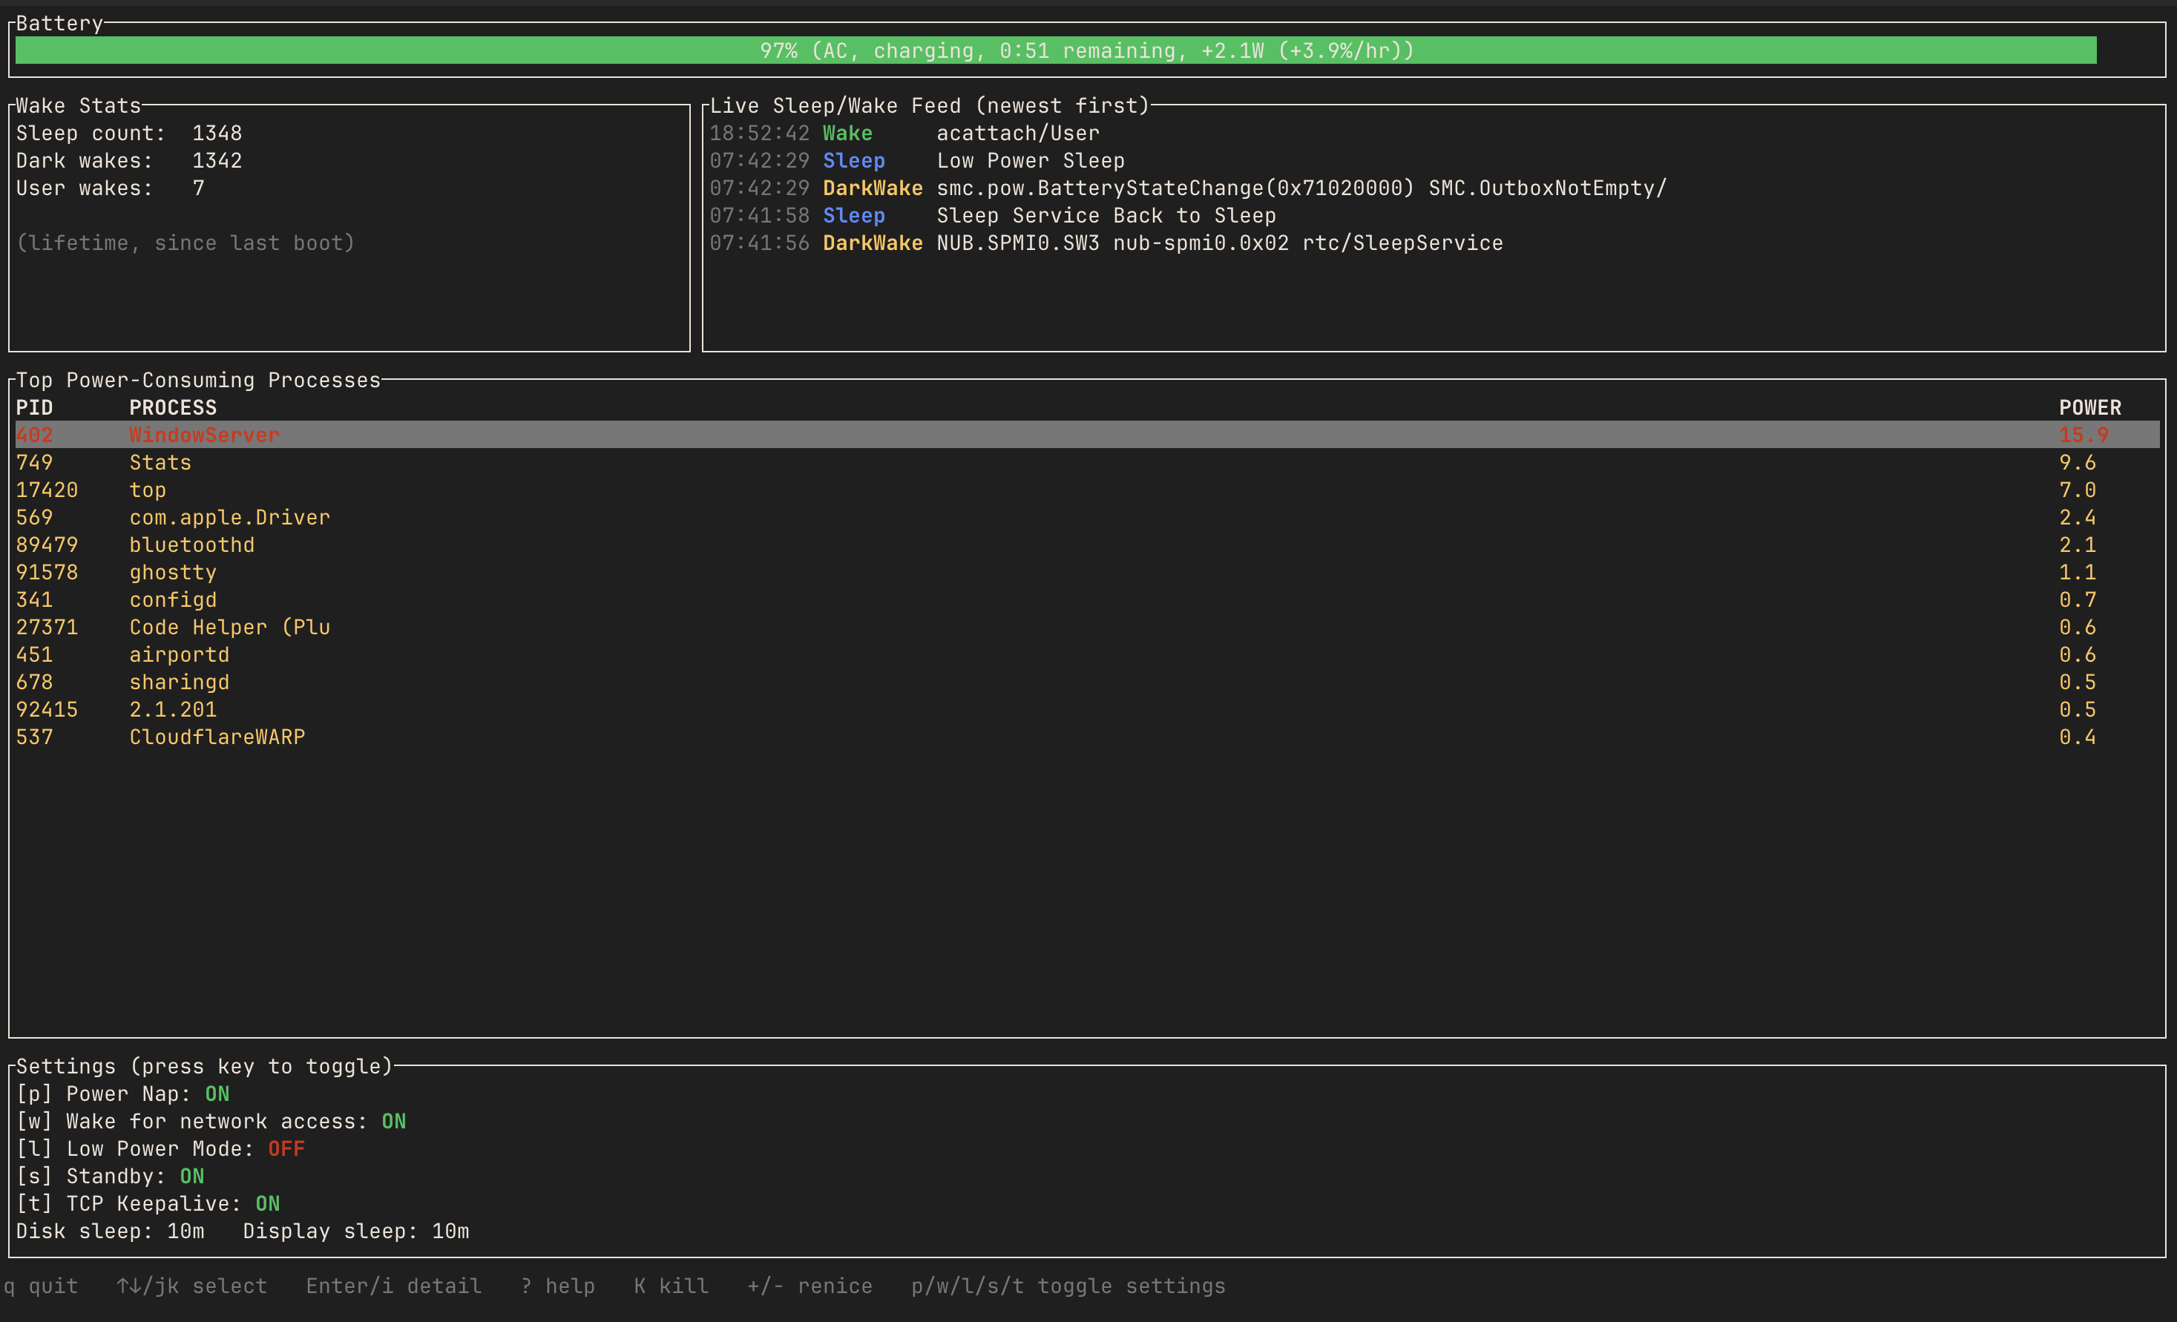Click the '? help' footer hint
Image resolution: width=2177 pixels, height=1322 pixels.
tap(557, 1285)
